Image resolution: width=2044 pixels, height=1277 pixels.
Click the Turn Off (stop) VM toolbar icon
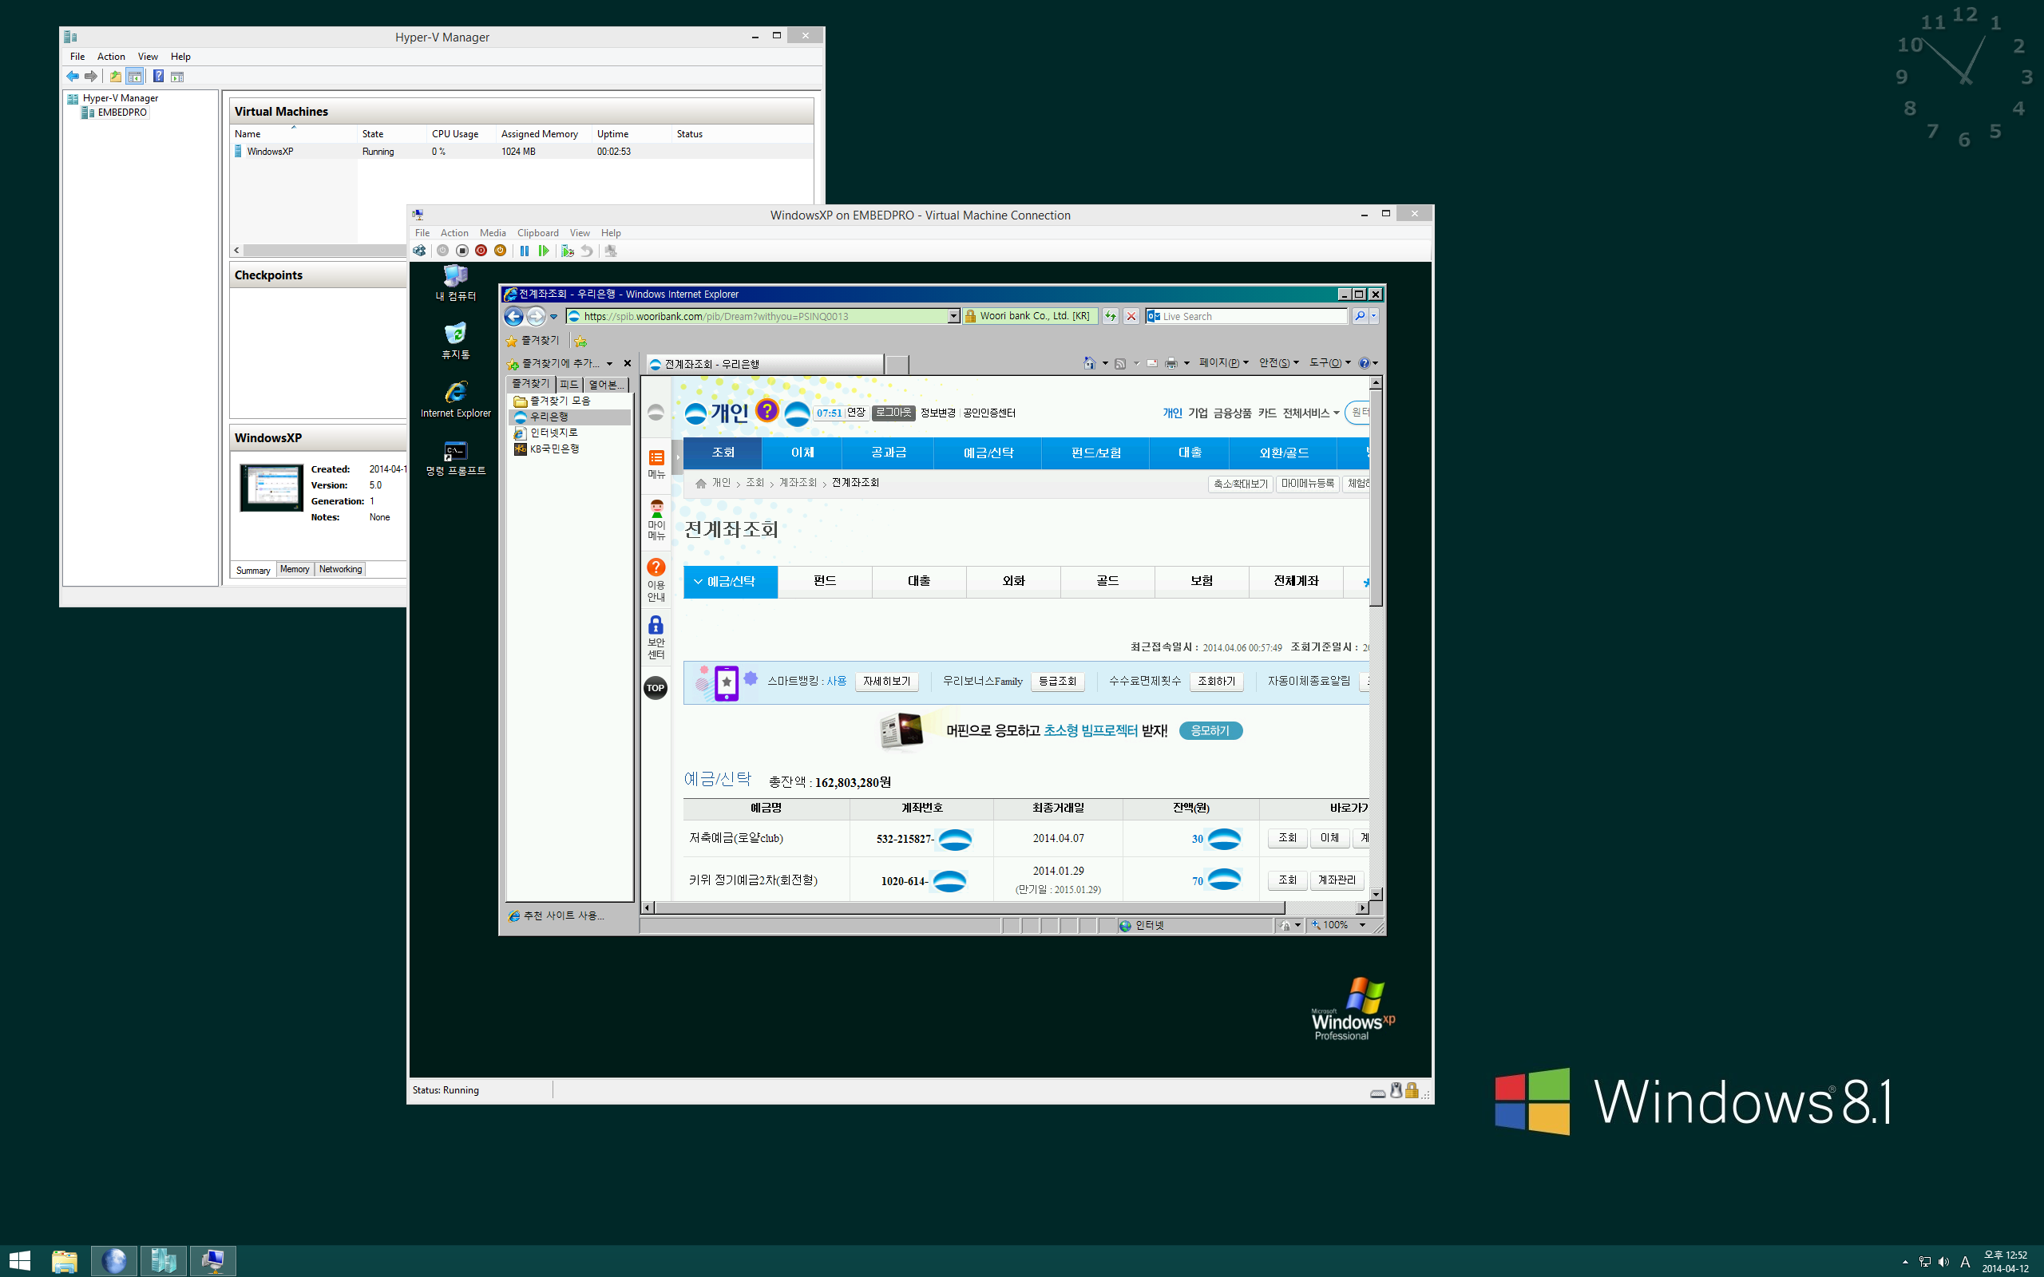point(462,251)
